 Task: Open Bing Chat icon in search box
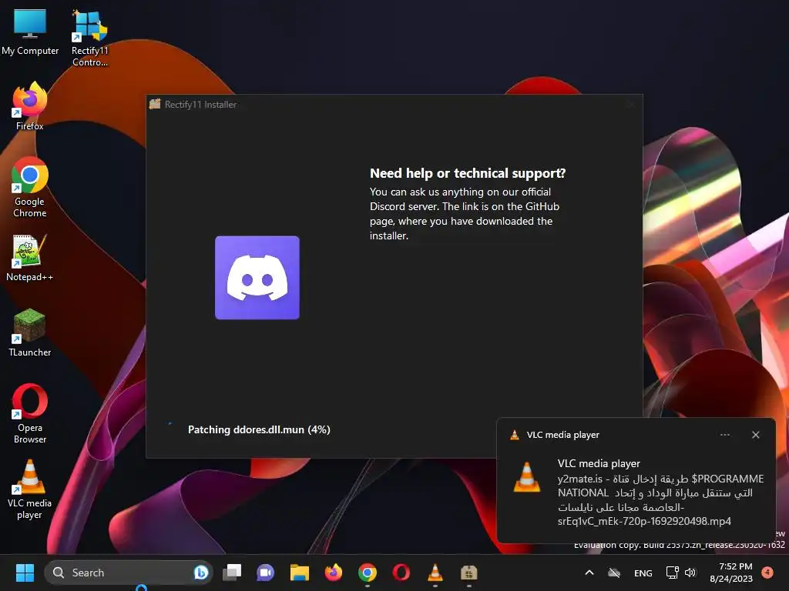click(201, 573)
